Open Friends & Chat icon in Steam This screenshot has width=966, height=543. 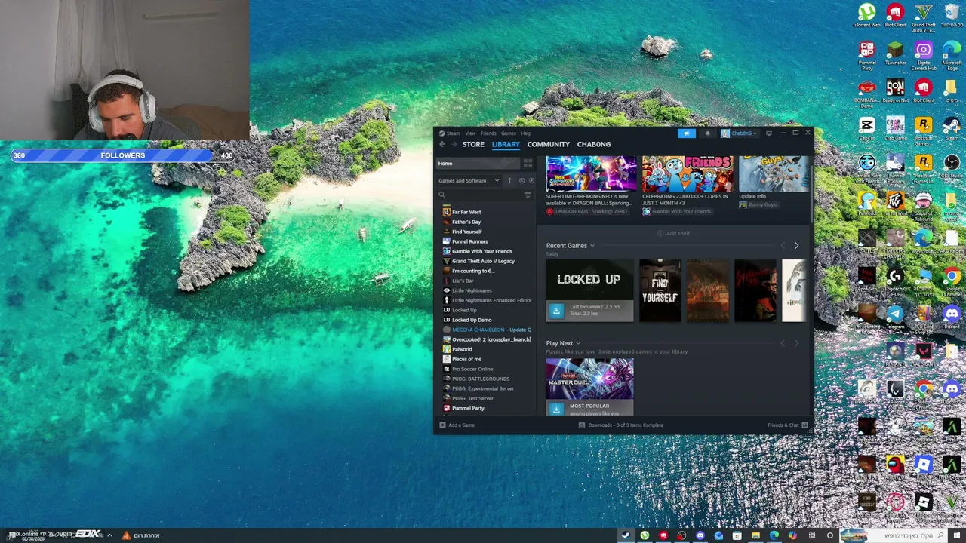pos(804,425)
